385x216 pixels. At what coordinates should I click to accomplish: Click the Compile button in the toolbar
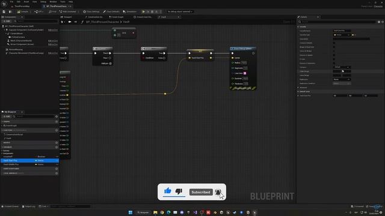point(23,11)
